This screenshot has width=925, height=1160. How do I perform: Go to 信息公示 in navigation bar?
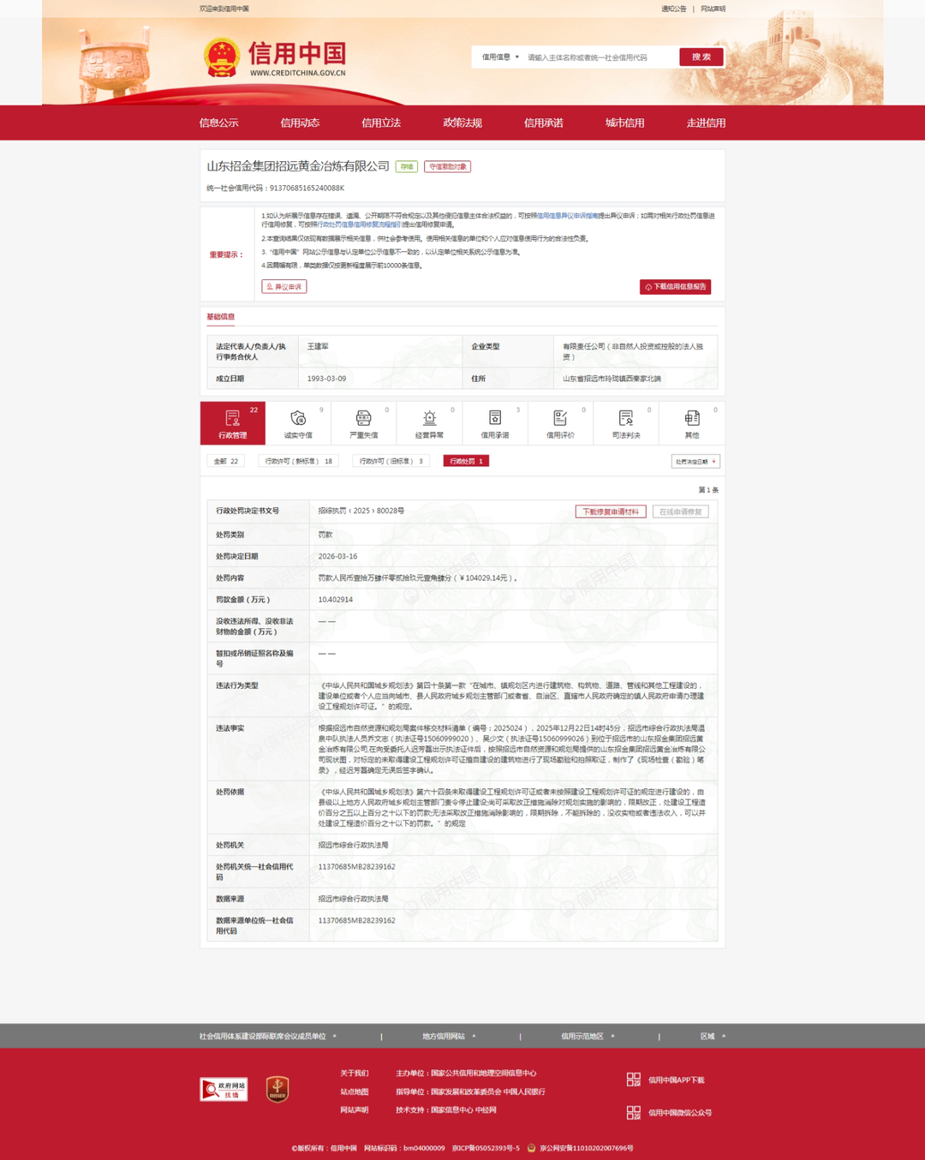coord(219,123)
